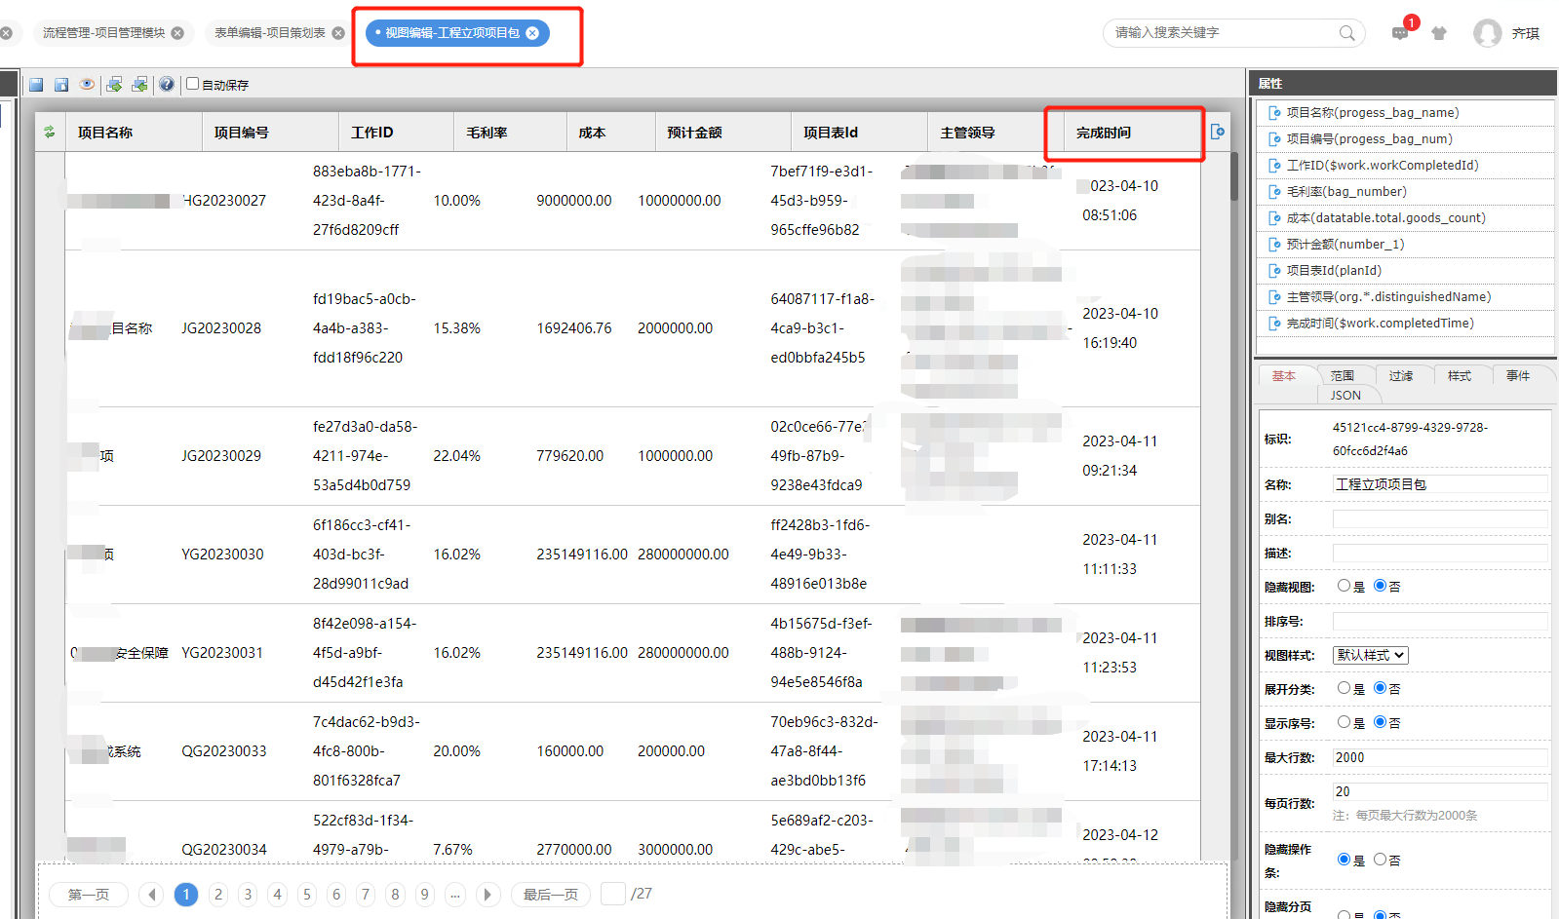Open the 范围 properties tab
The image size is (1559, 919).
point(1343,376)
